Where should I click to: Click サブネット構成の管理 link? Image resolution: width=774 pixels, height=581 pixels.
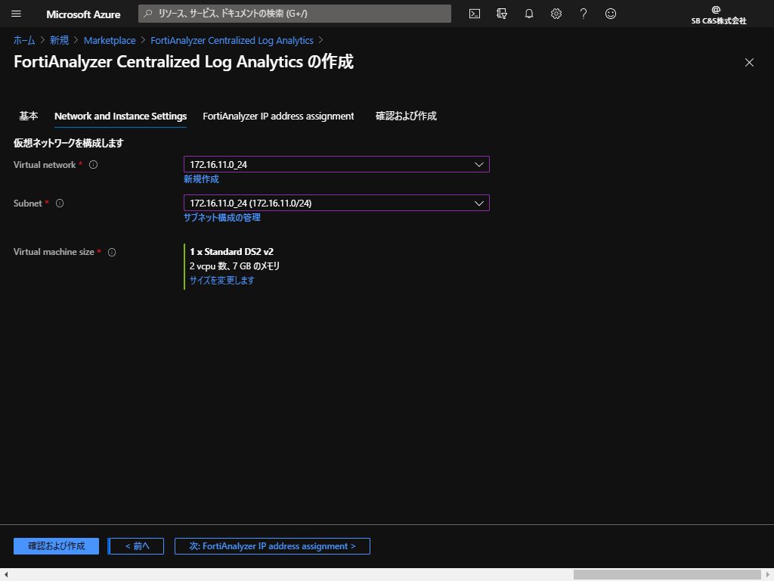click(222, 218)
